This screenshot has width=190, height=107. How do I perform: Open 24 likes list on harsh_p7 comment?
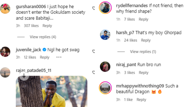pyautogui.click(x=130, y=40)
